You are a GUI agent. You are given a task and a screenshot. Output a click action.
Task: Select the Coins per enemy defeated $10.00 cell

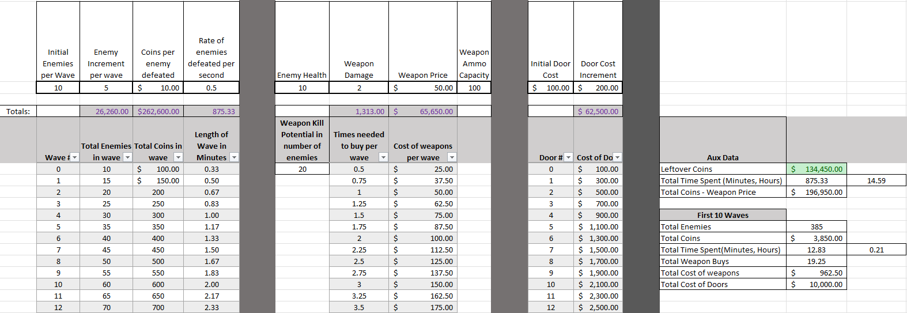158,88
